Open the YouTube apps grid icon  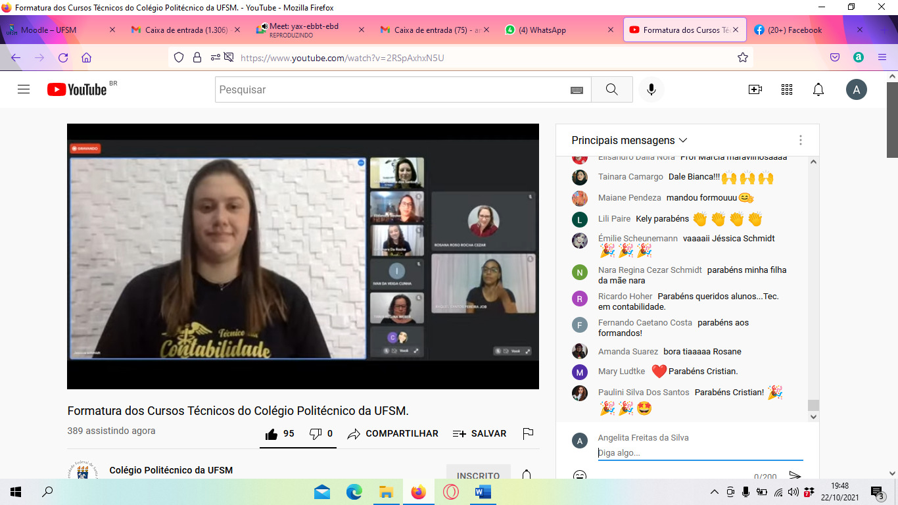pos(787,89)
